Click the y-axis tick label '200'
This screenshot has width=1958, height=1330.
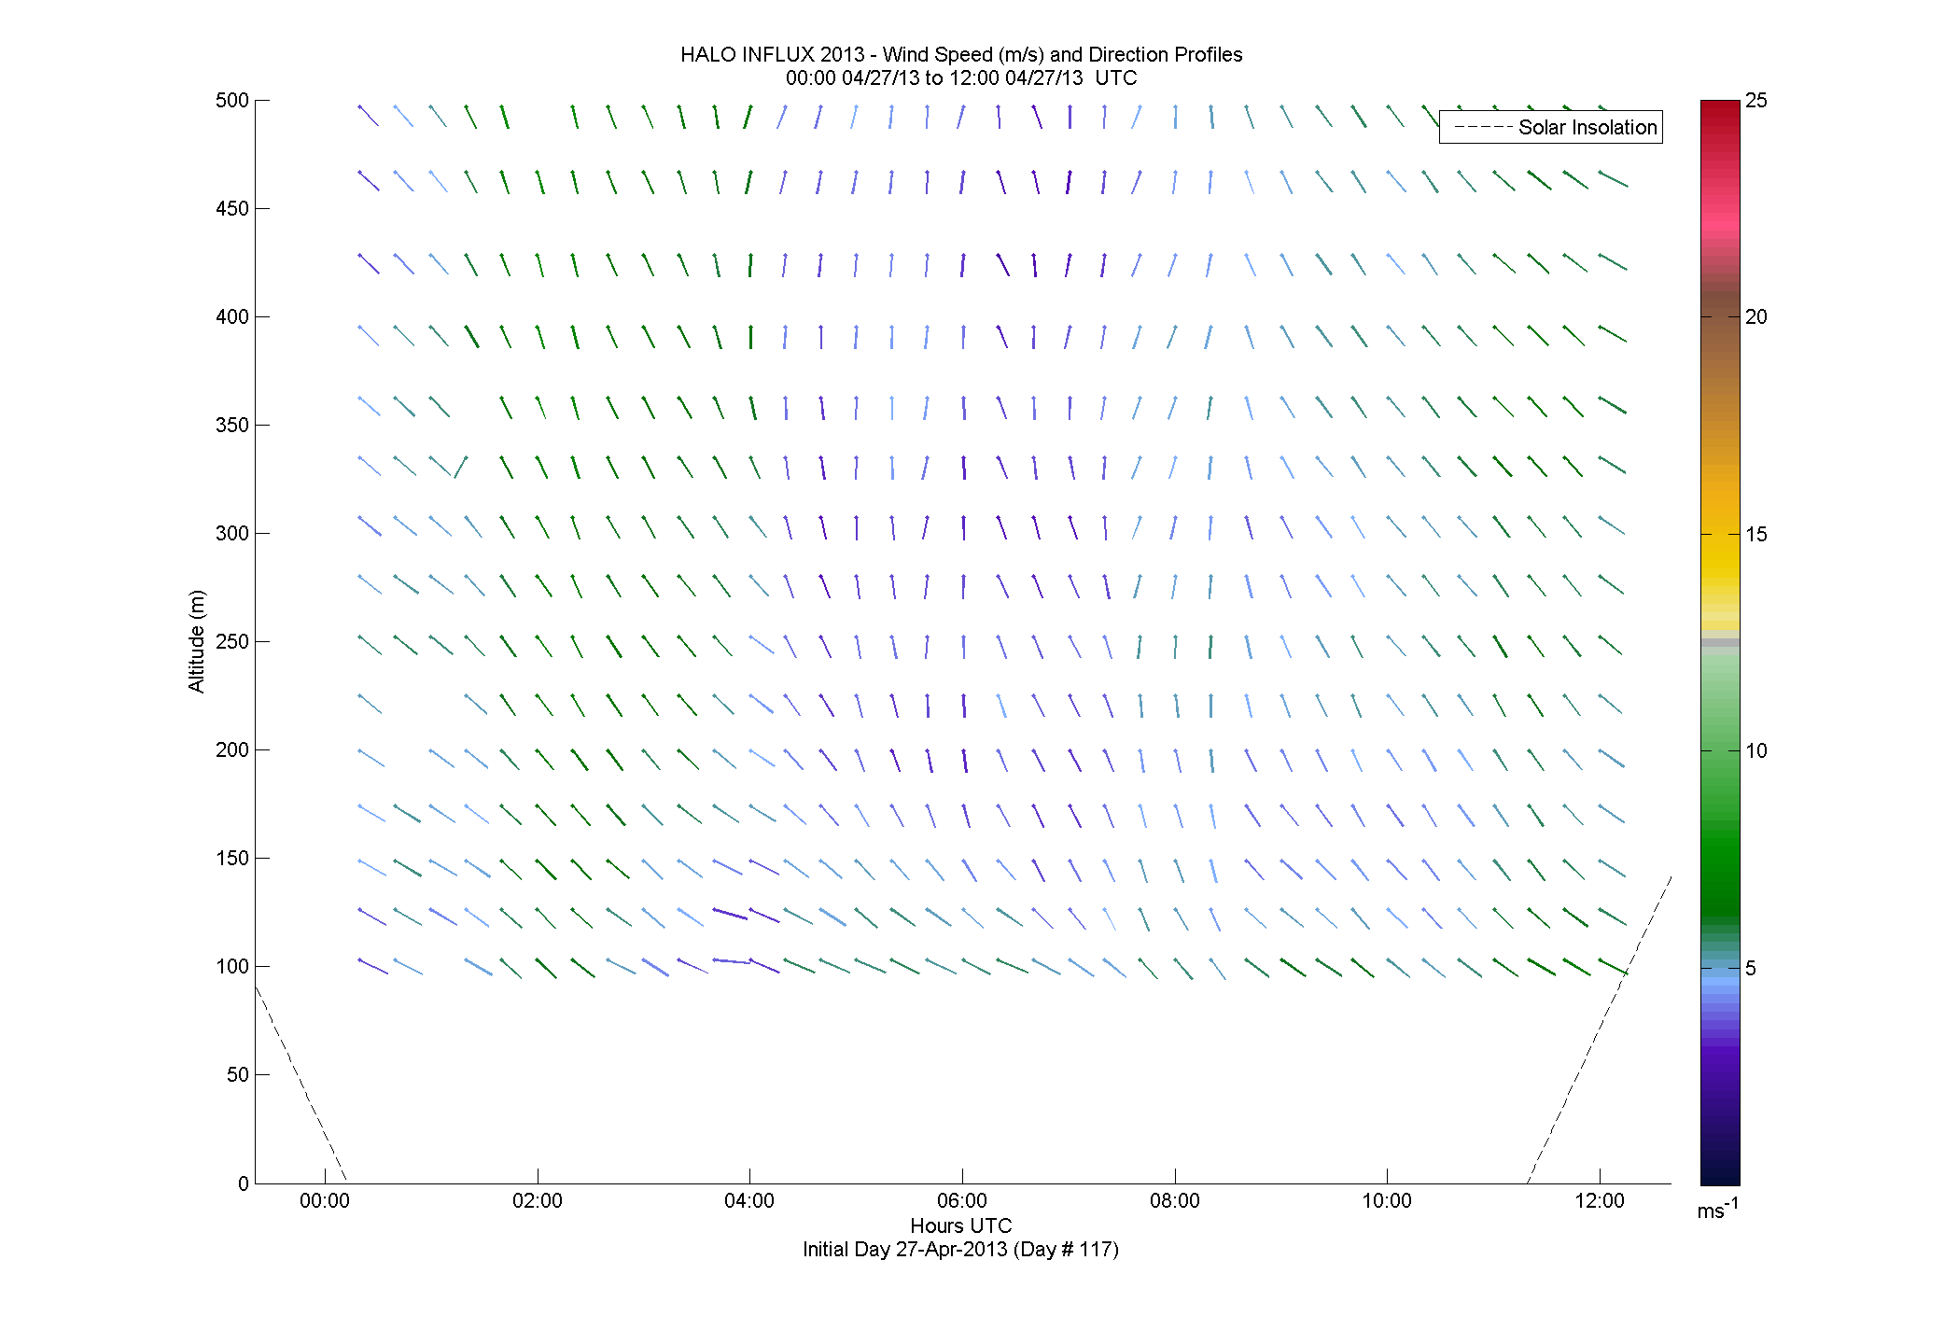coord(232,750)
